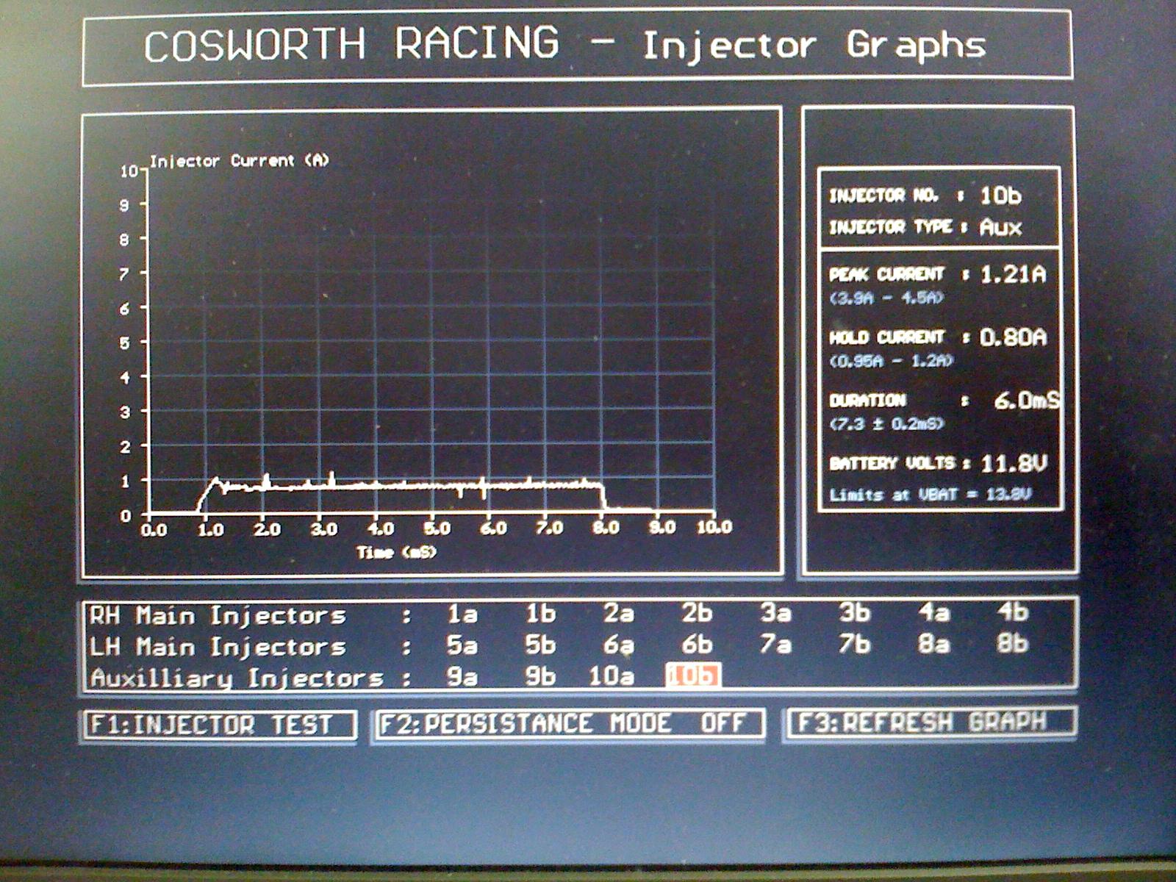Choose RH main injector 2b
This screenshot has height=882, width=1176.
(x=697, y=612)
